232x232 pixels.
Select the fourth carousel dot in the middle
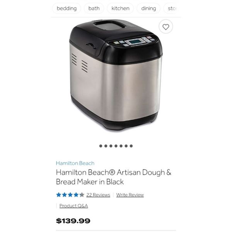pyautogui.click(x=116, y=146)
